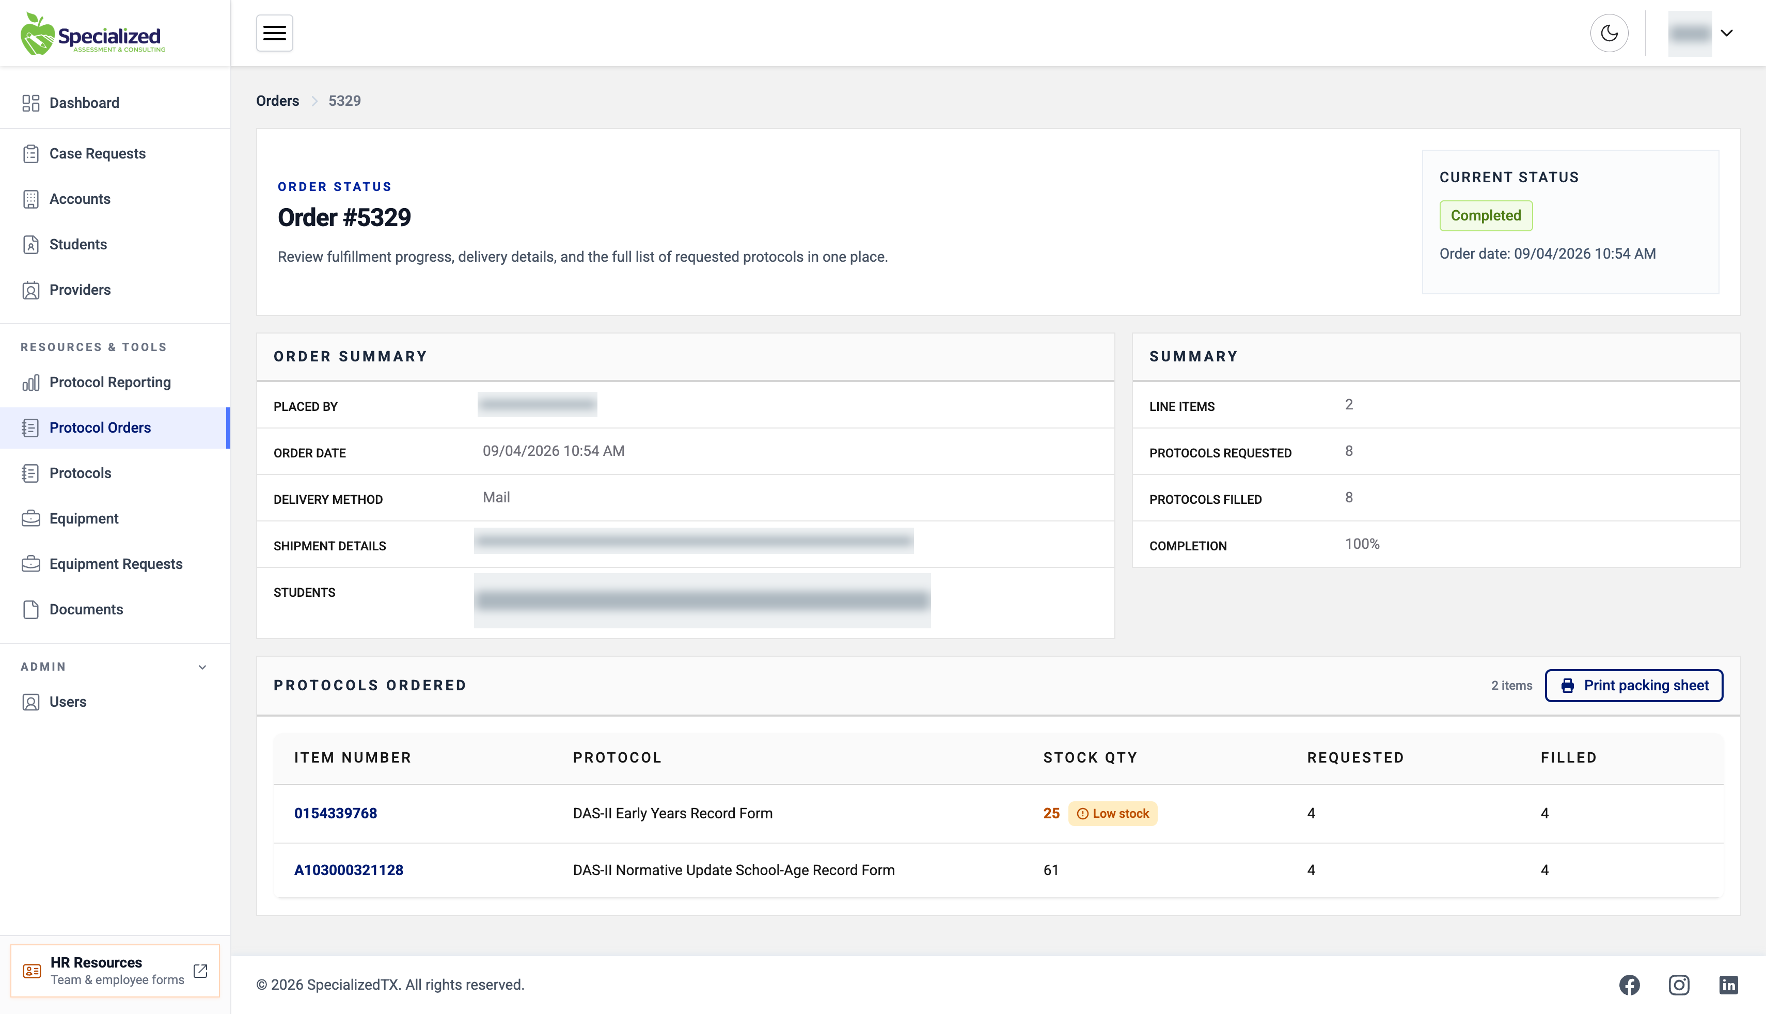Click the Dashboard grid icon

30,103
